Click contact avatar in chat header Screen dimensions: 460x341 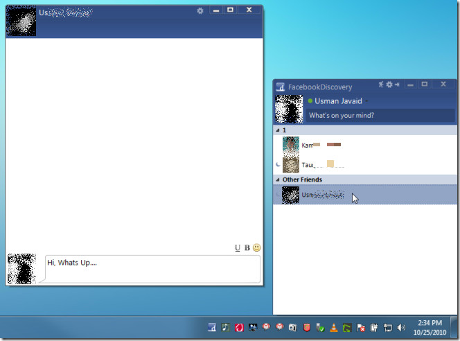[x=21, y=21]
